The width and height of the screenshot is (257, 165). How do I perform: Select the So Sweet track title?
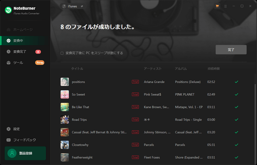coord(78,95)
